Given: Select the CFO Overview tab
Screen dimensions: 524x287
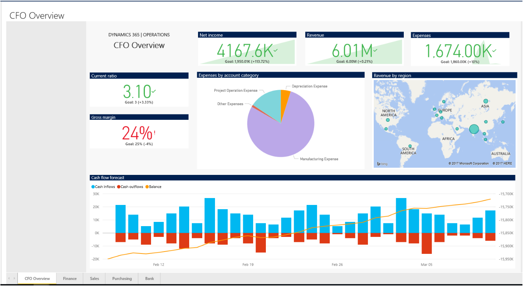Looking at the screenshot, I should [x=37, y=279].
